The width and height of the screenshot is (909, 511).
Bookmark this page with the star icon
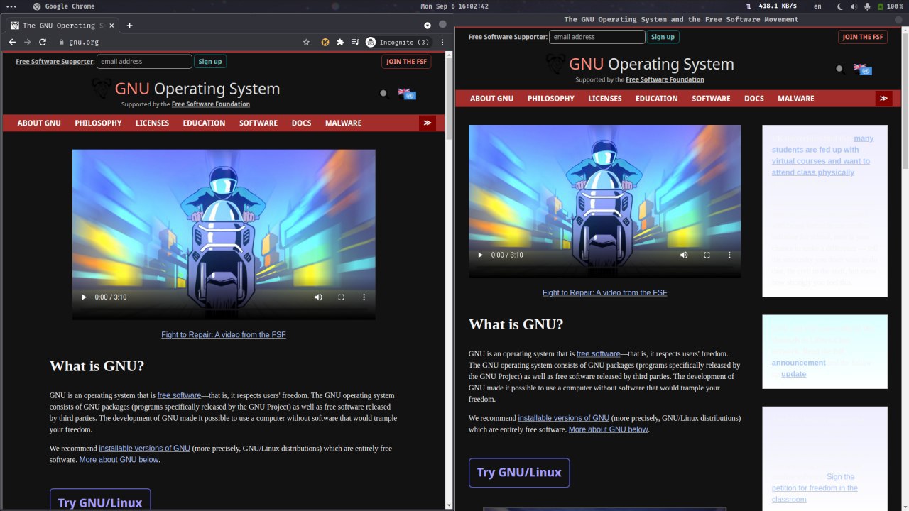click(x=306, y=43)
